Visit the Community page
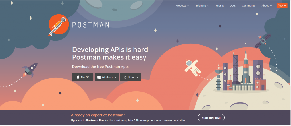The height and width of the screenshot is (126, 291). 248,6
